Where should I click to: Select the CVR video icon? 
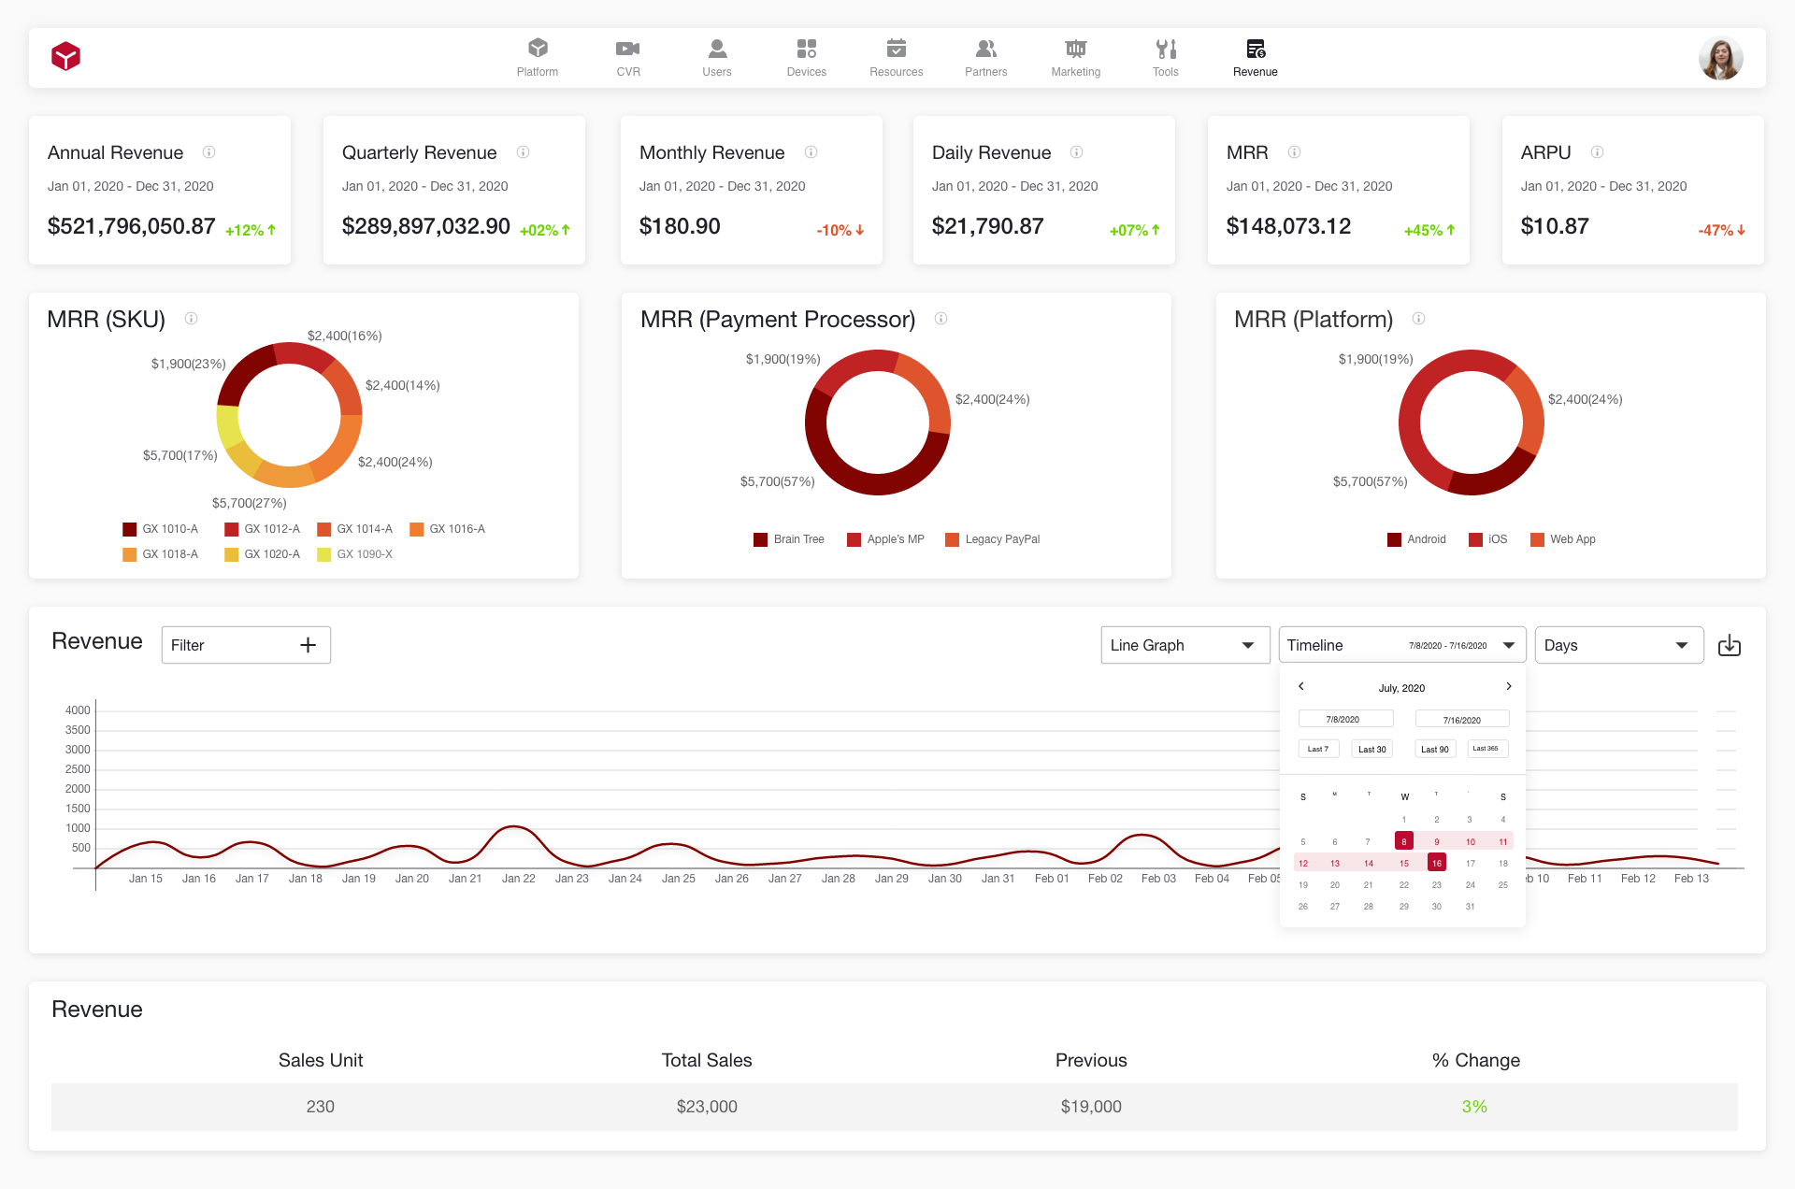[x=627, y=49]
